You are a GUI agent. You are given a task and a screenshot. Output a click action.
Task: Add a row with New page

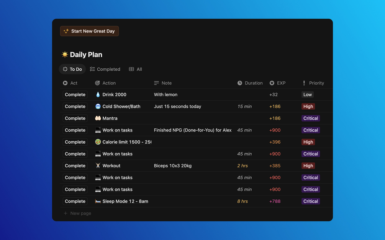point(77,213)
